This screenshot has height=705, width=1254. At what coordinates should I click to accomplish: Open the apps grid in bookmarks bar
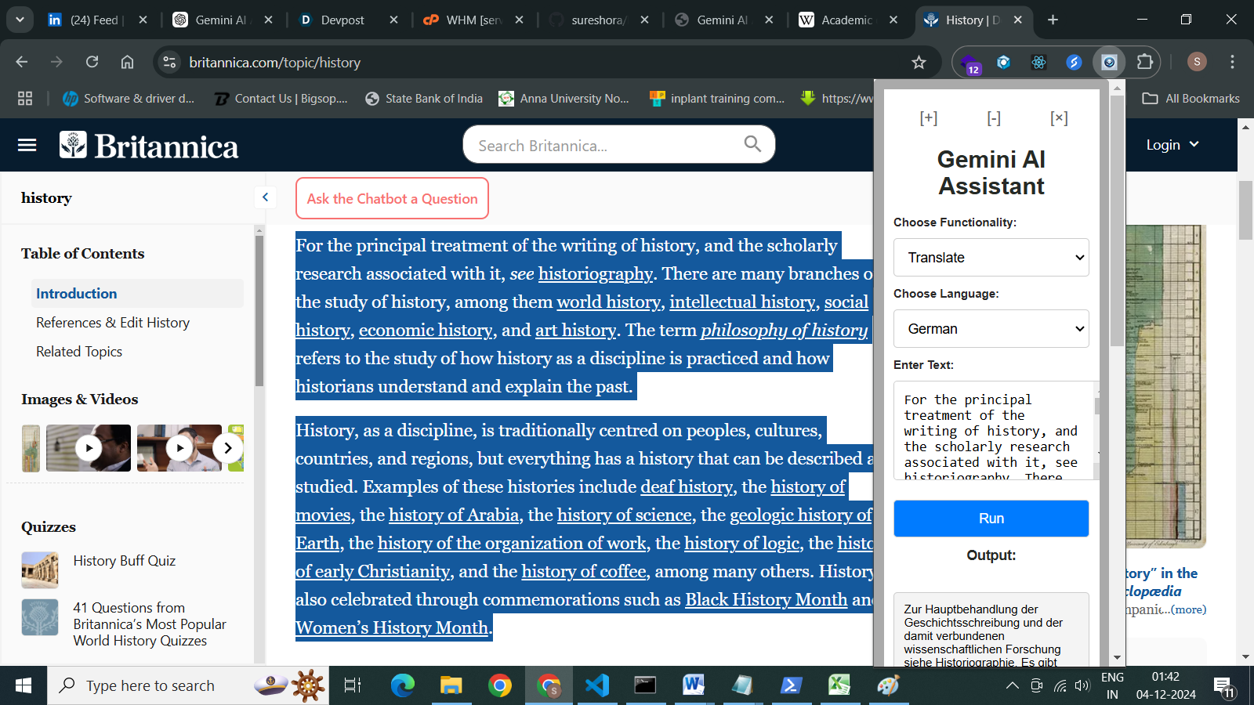(25, 98)
